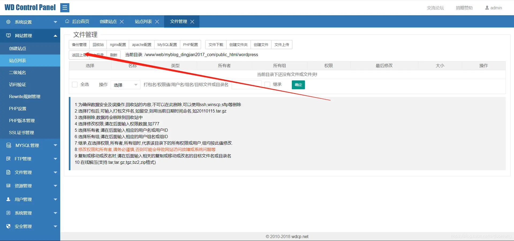Click the person icon beside 用户管理

click(x=8, y=199)
